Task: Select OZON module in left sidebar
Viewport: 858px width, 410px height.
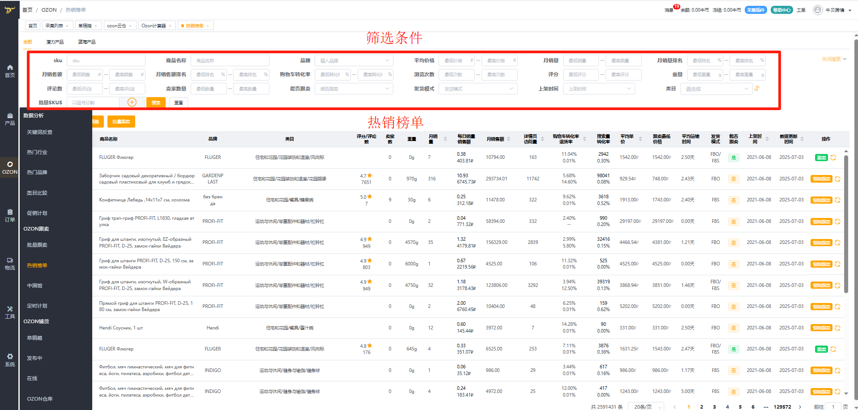Action: [9, 167]
